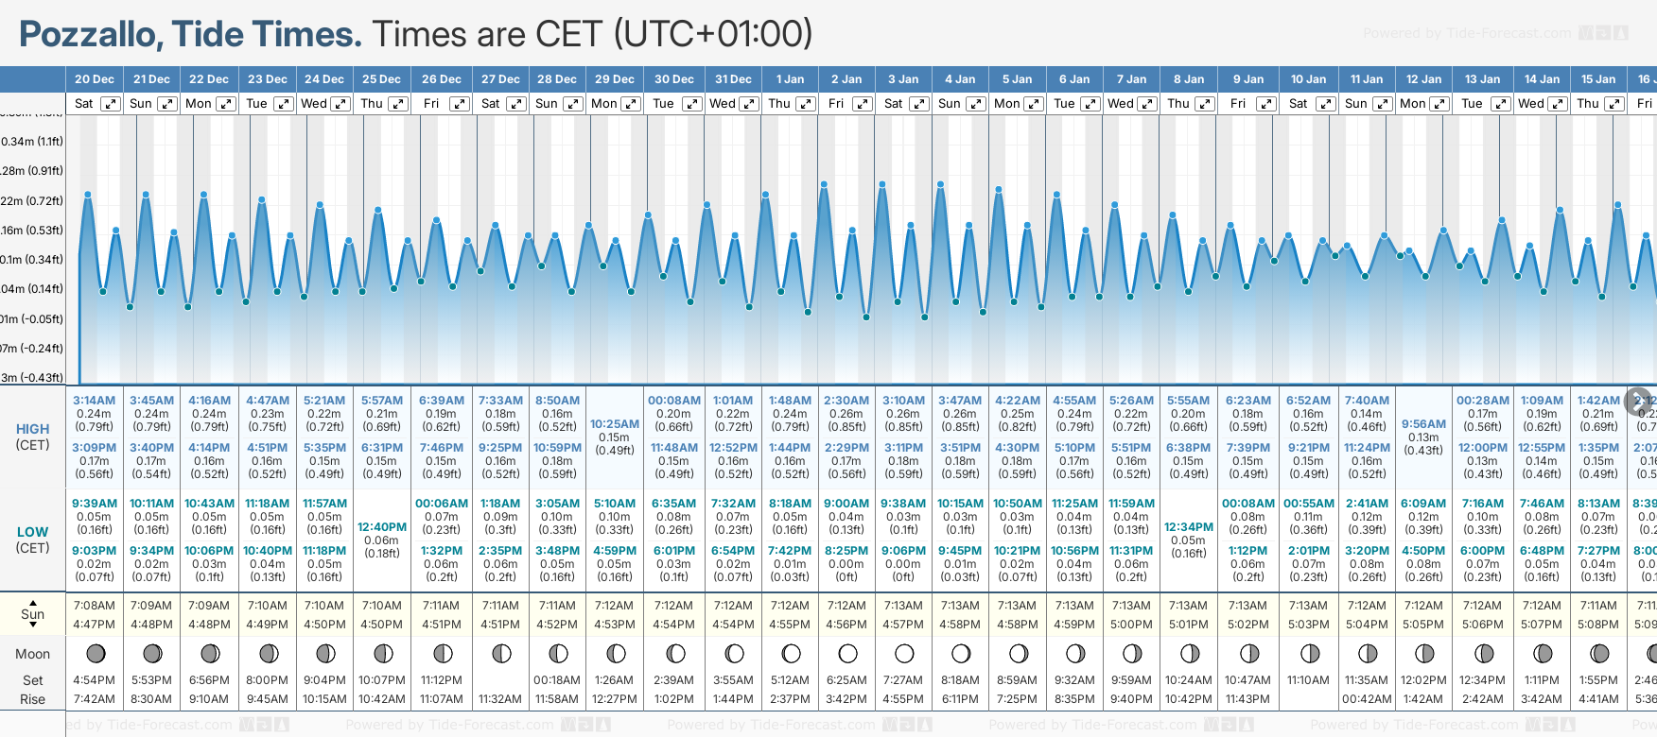The image size is (1657, 737).
Task: Open expanded view for Mon 29 Dec
Action: click(630, 104)
